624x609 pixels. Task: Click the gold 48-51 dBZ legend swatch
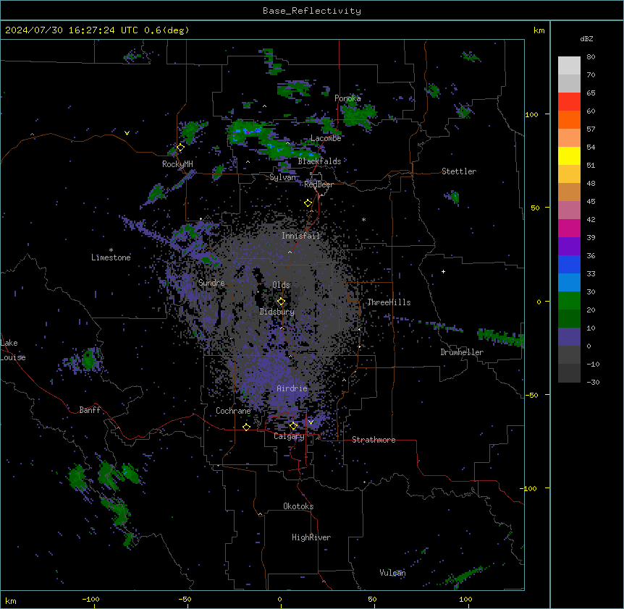click(569, 174)
